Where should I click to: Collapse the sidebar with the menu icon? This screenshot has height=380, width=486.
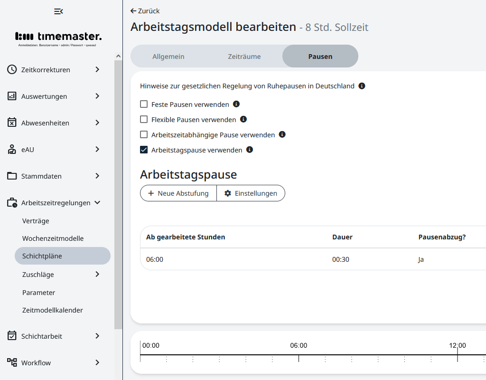point(58,11)
